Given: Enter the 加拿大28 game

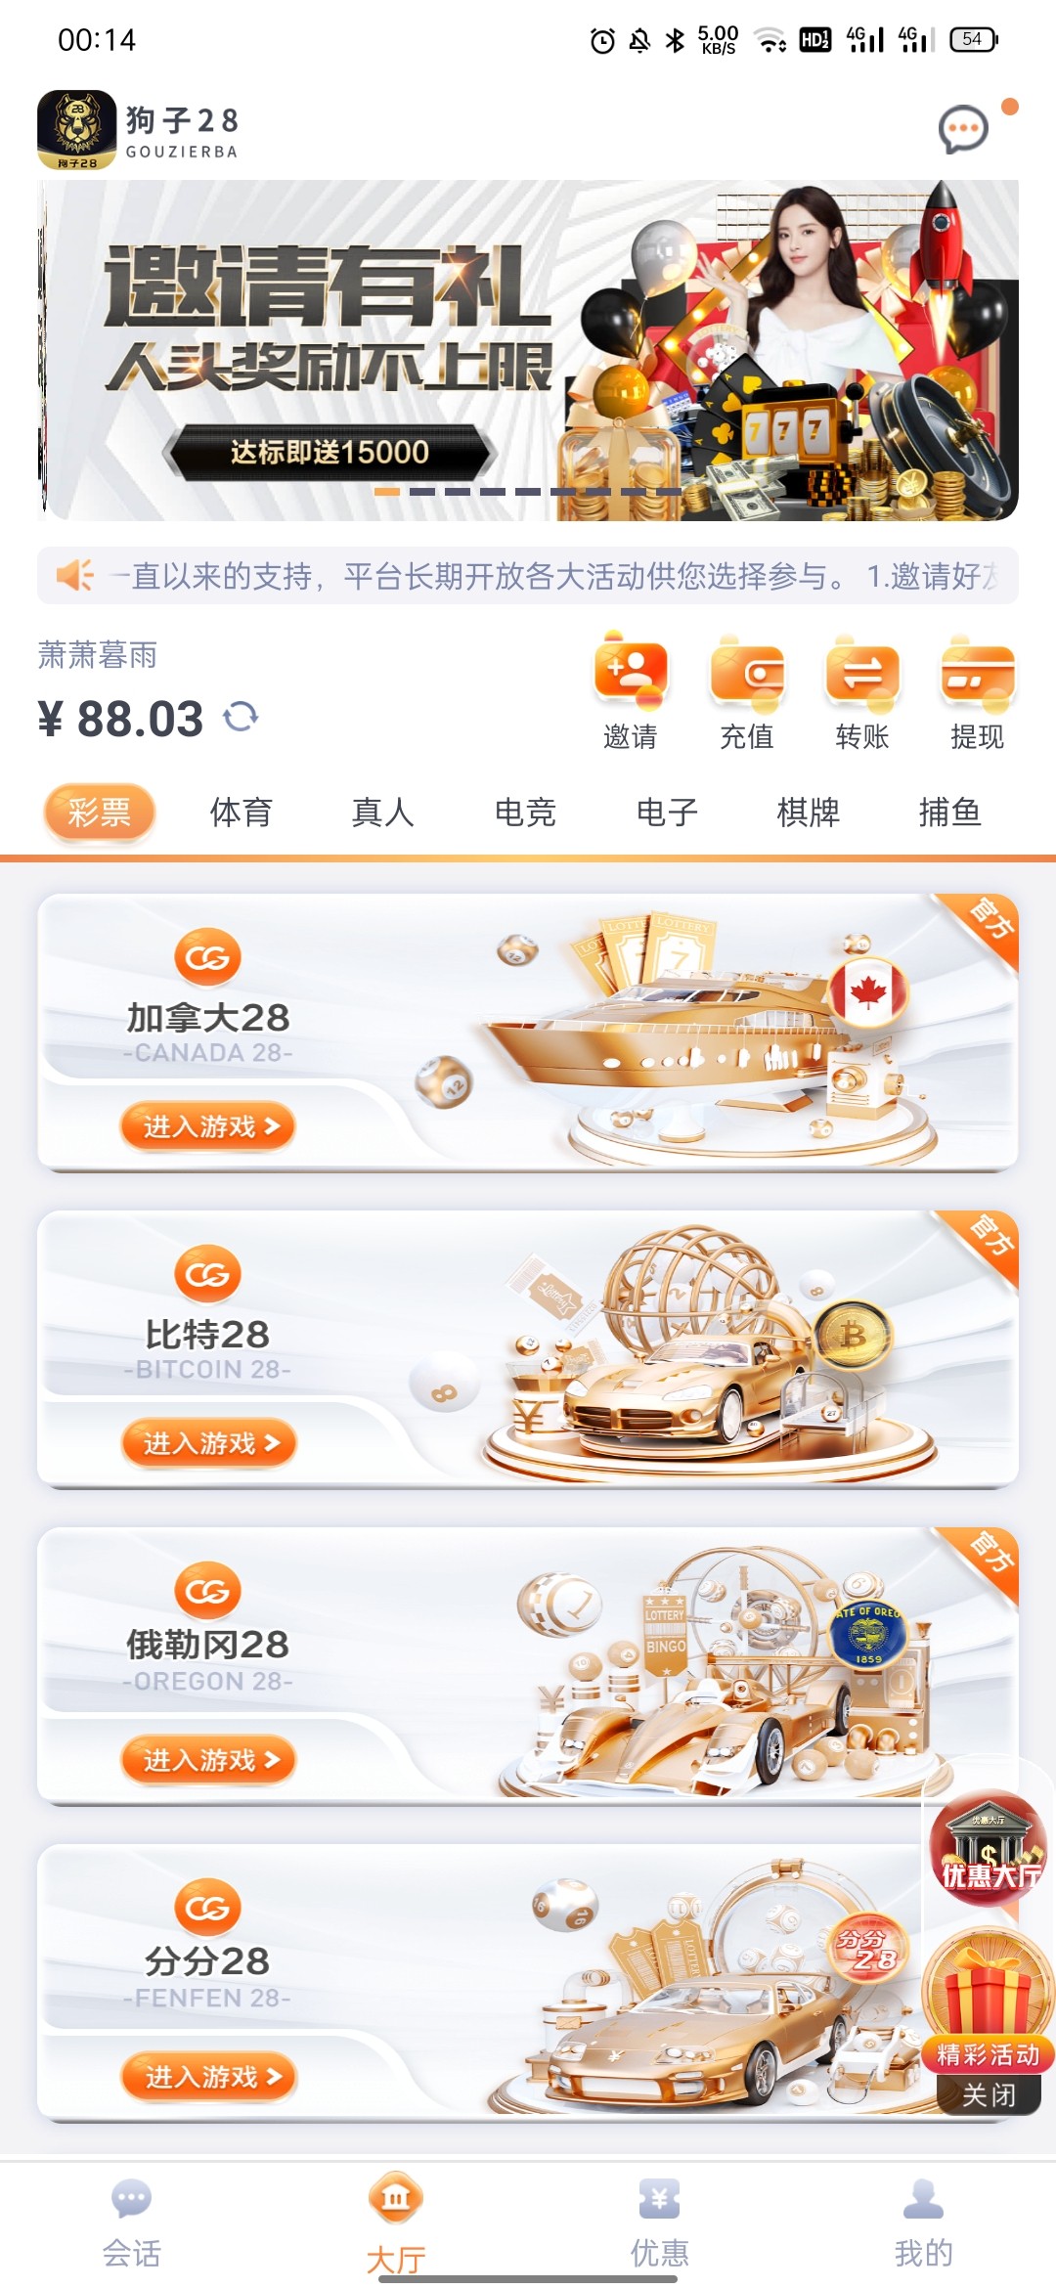Looking at the screenshot, I should tap(207, 1126).
